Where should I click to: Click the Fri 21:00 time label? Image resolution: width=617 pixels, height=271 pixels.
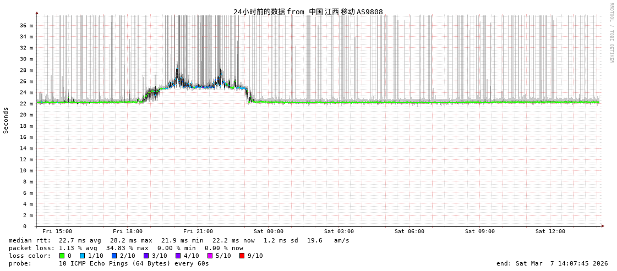coord(198,232)
